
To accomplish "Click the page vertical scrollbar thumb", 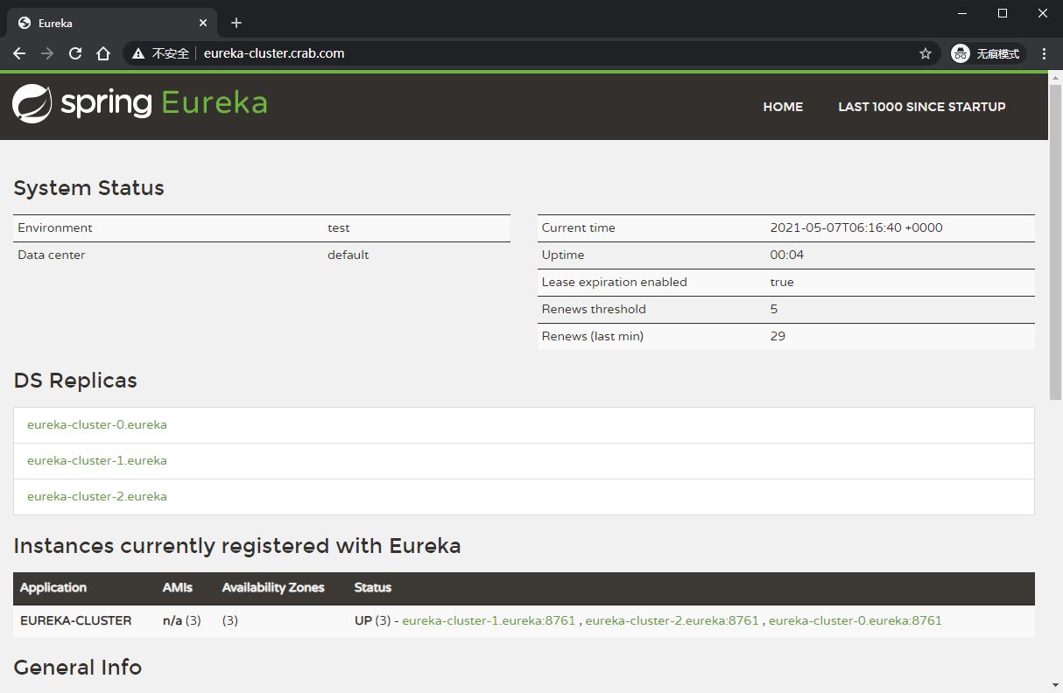I will pos(1055,241).
